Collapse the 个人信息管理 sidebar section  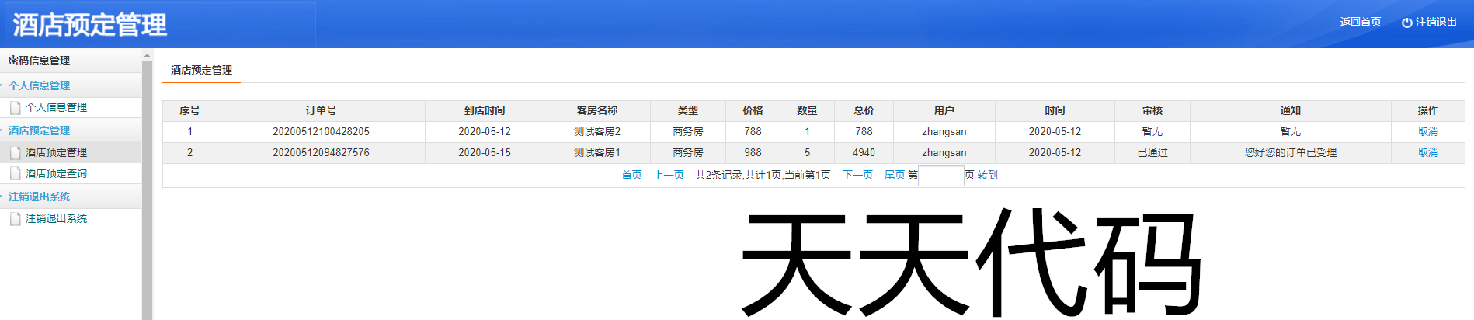click(39, 85)
